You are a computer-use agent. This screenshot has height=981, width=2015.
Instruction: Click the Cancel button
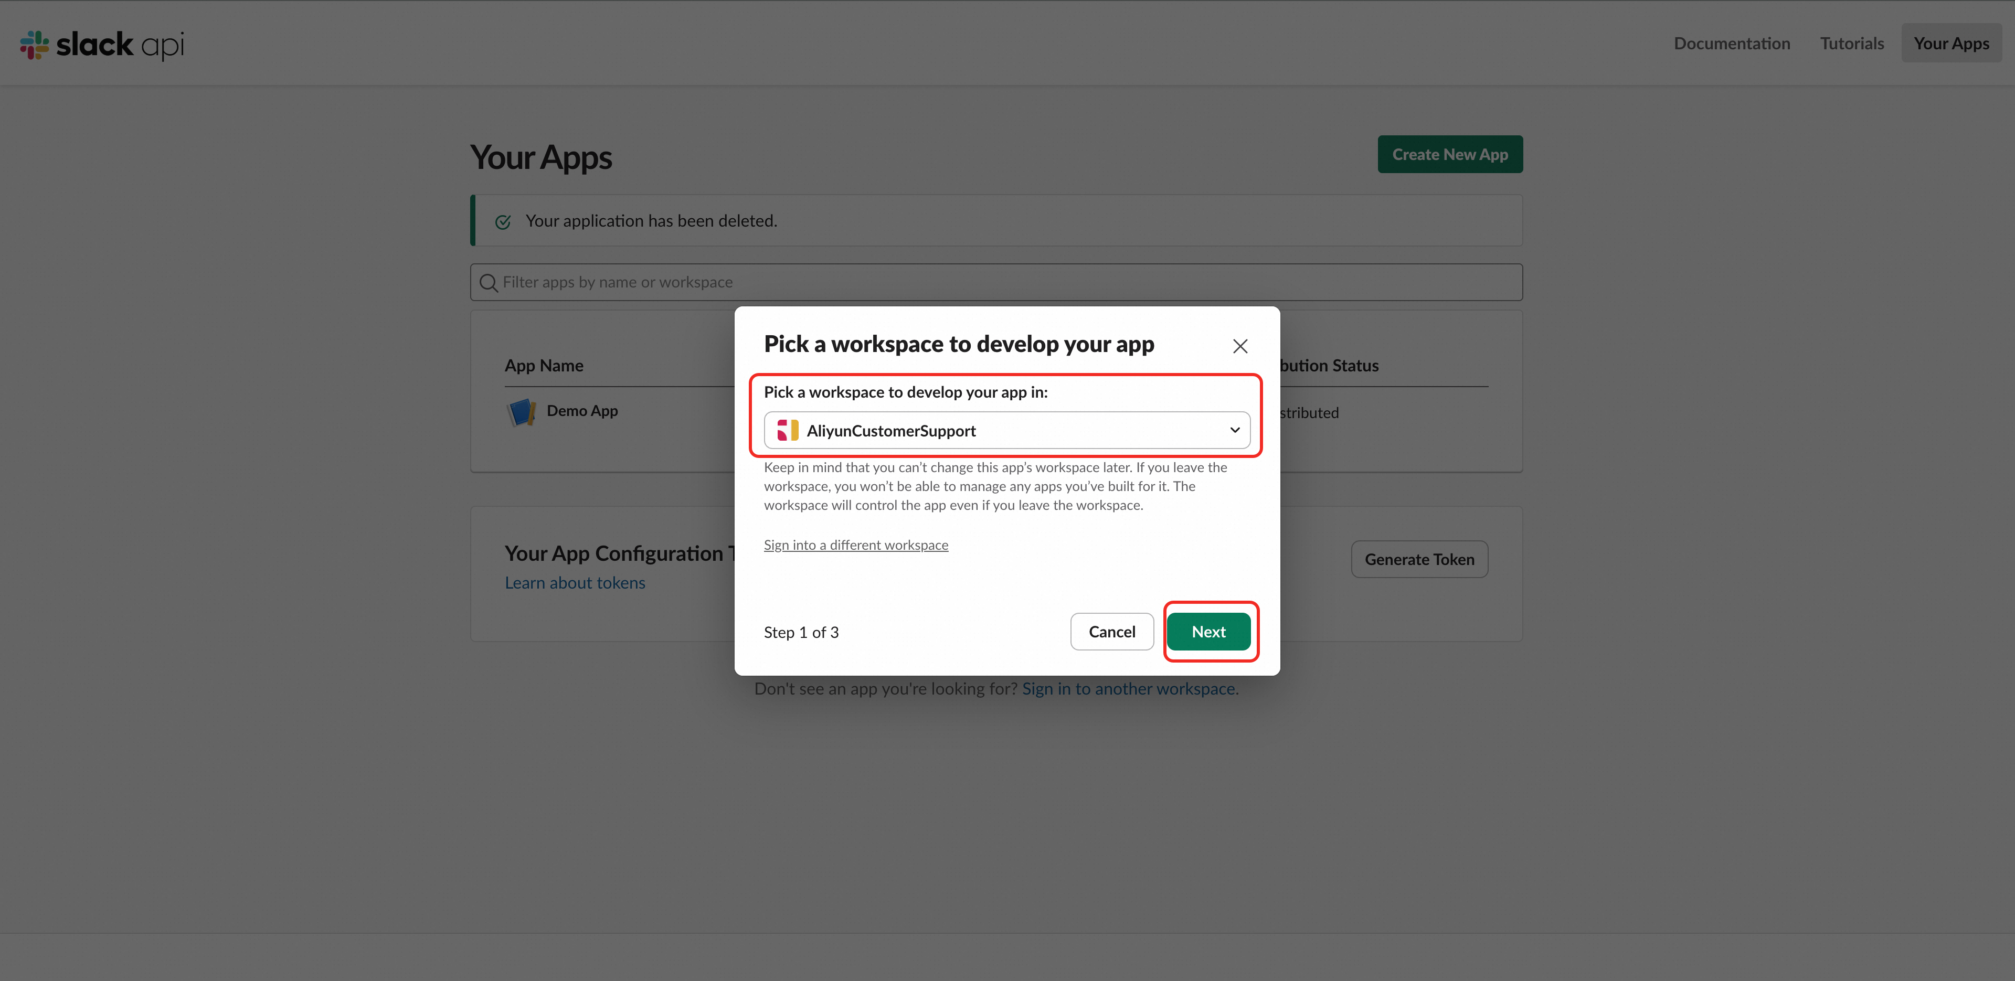[x=1111, y=631]
